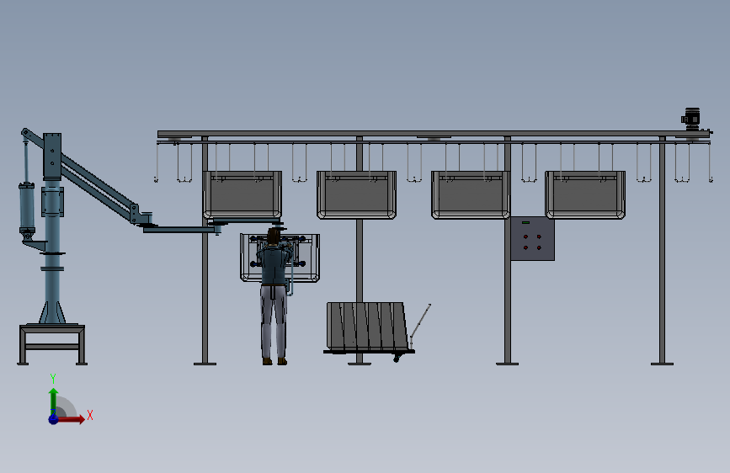Click the green Y axis arrow of the triad
The height and width of the screenshot is (473, 730).
pyautogui.click(x=54, y=401)
